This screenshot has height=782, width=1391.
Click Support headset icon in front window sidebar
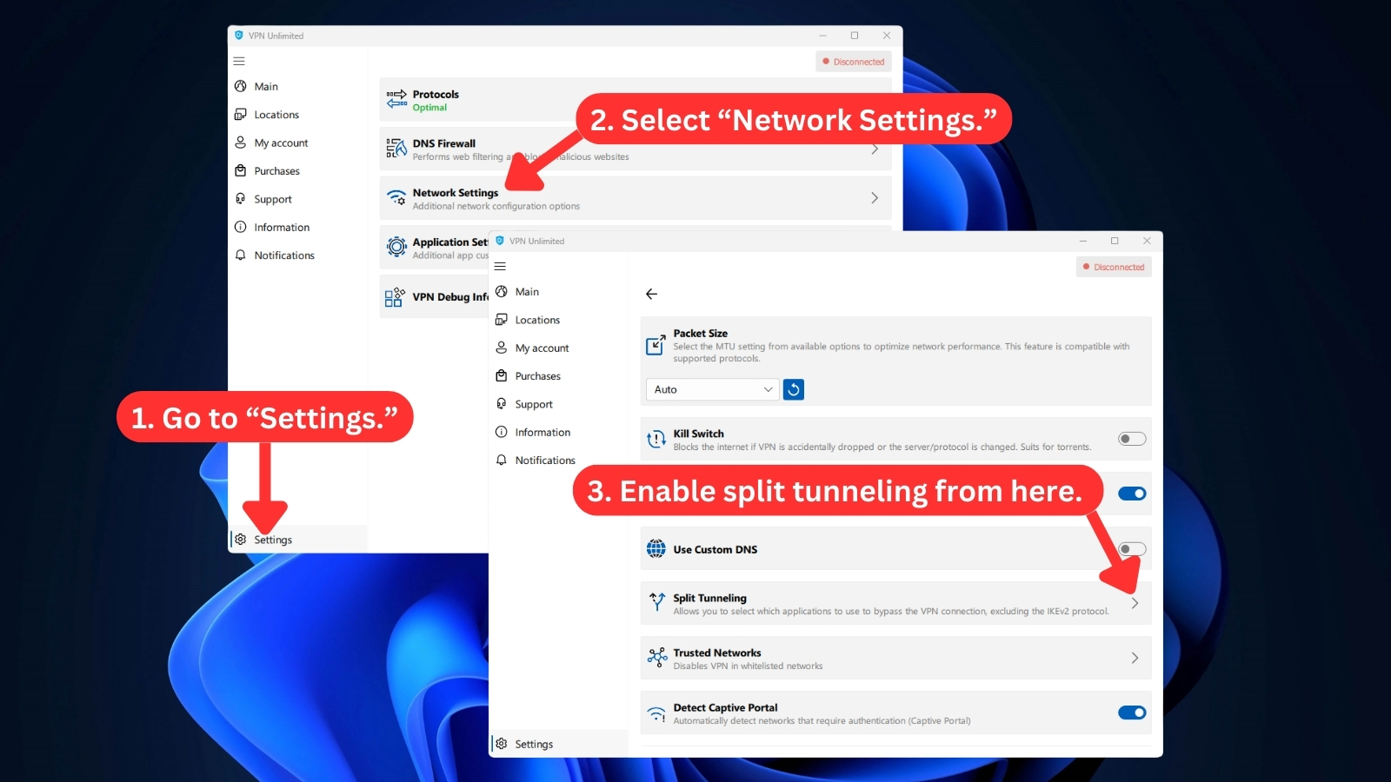click(502, 404)
